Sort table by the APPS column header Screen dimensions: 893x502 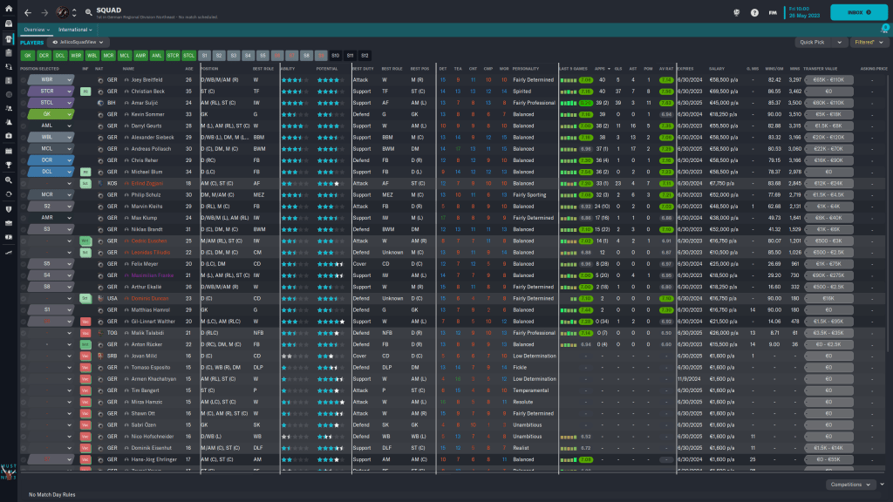coord(601,68)
